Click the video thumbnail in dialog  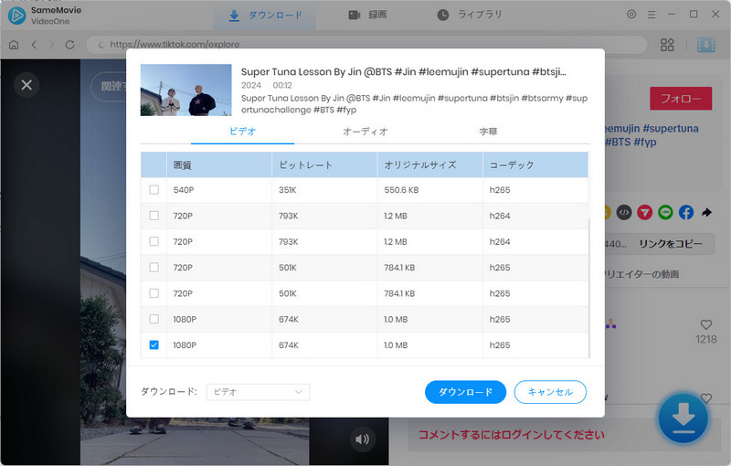coord(186,90)
